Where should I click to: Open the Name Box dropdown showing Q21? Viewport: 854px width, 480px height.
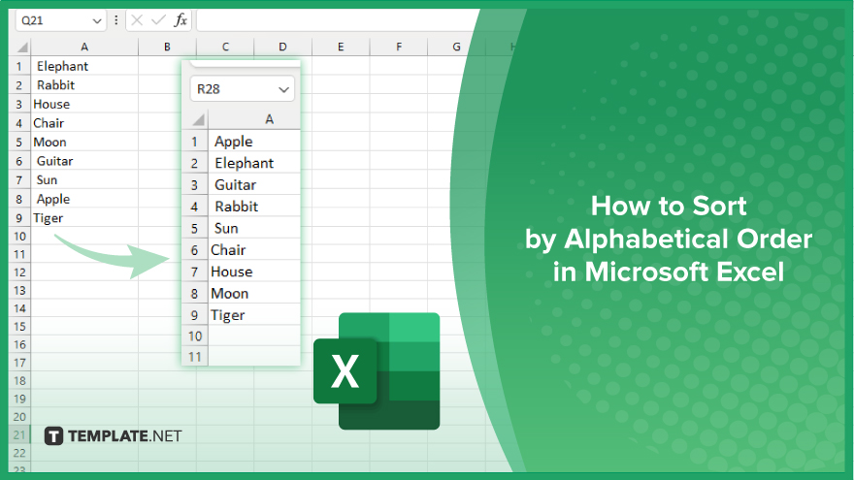[x=97, y=20]
